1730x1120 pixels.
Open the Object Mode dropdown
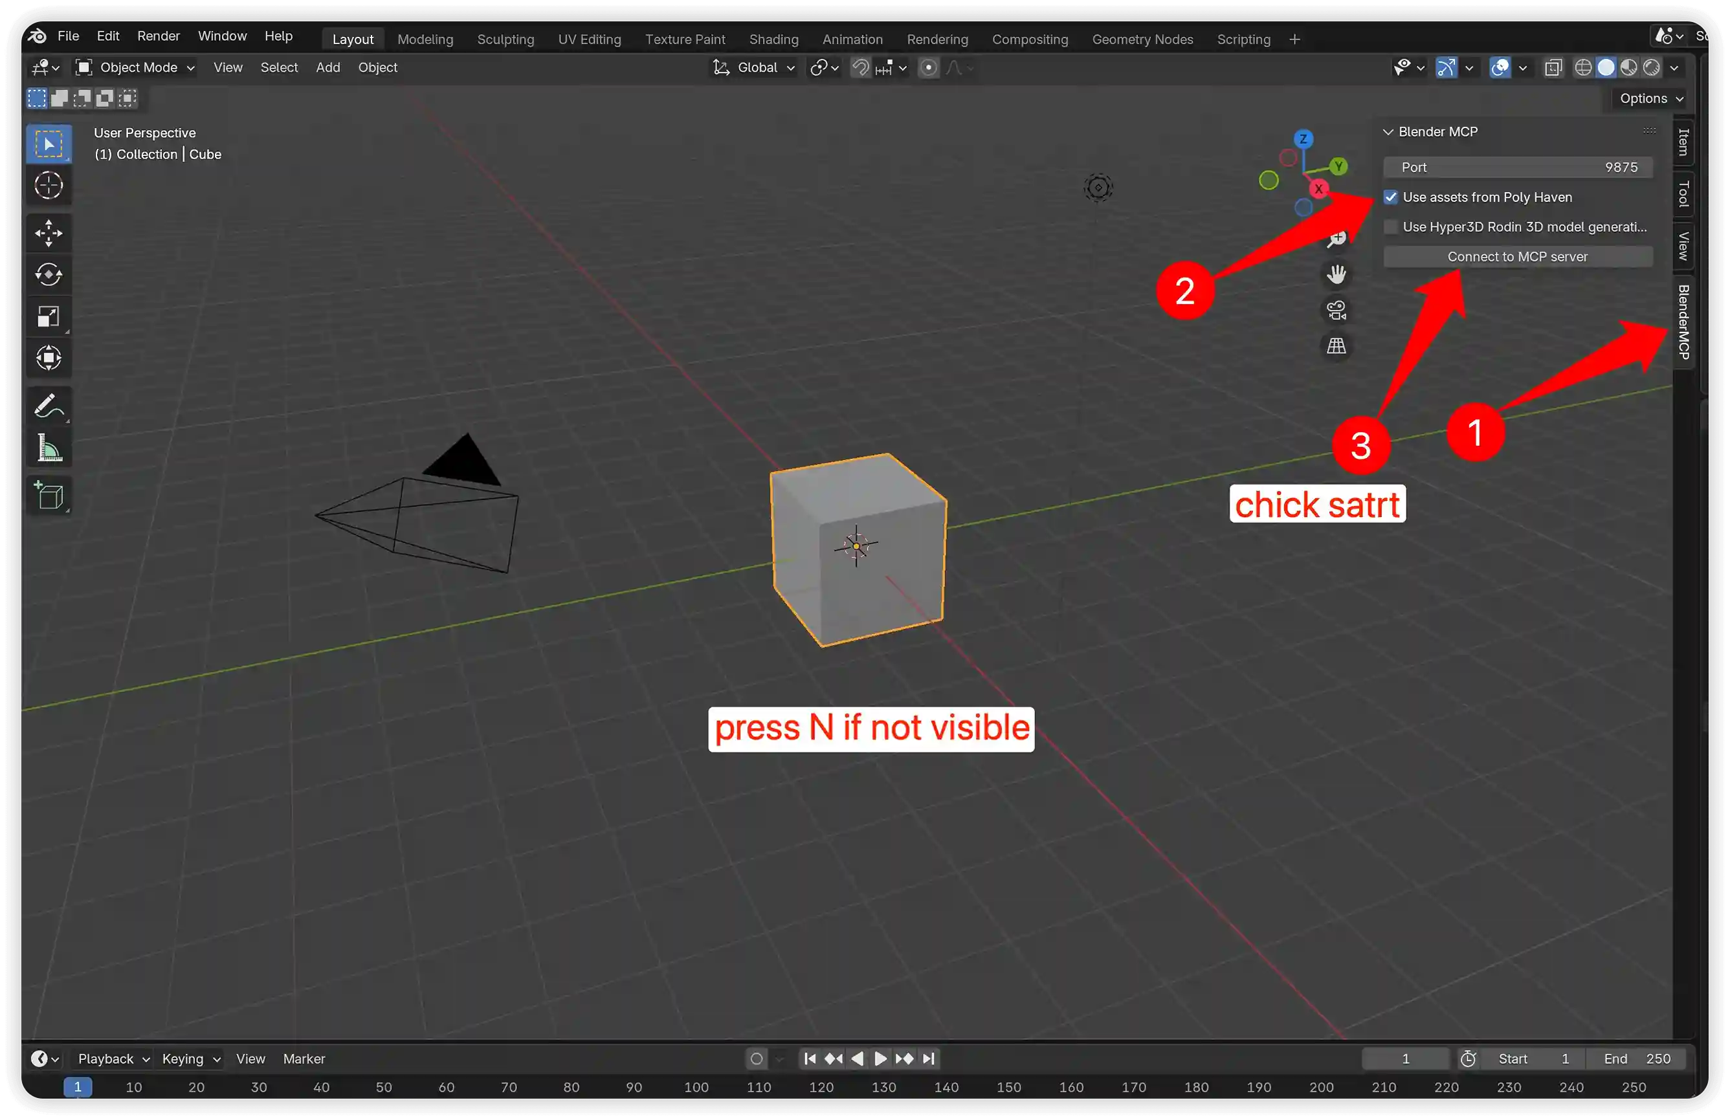click(135, 67)
